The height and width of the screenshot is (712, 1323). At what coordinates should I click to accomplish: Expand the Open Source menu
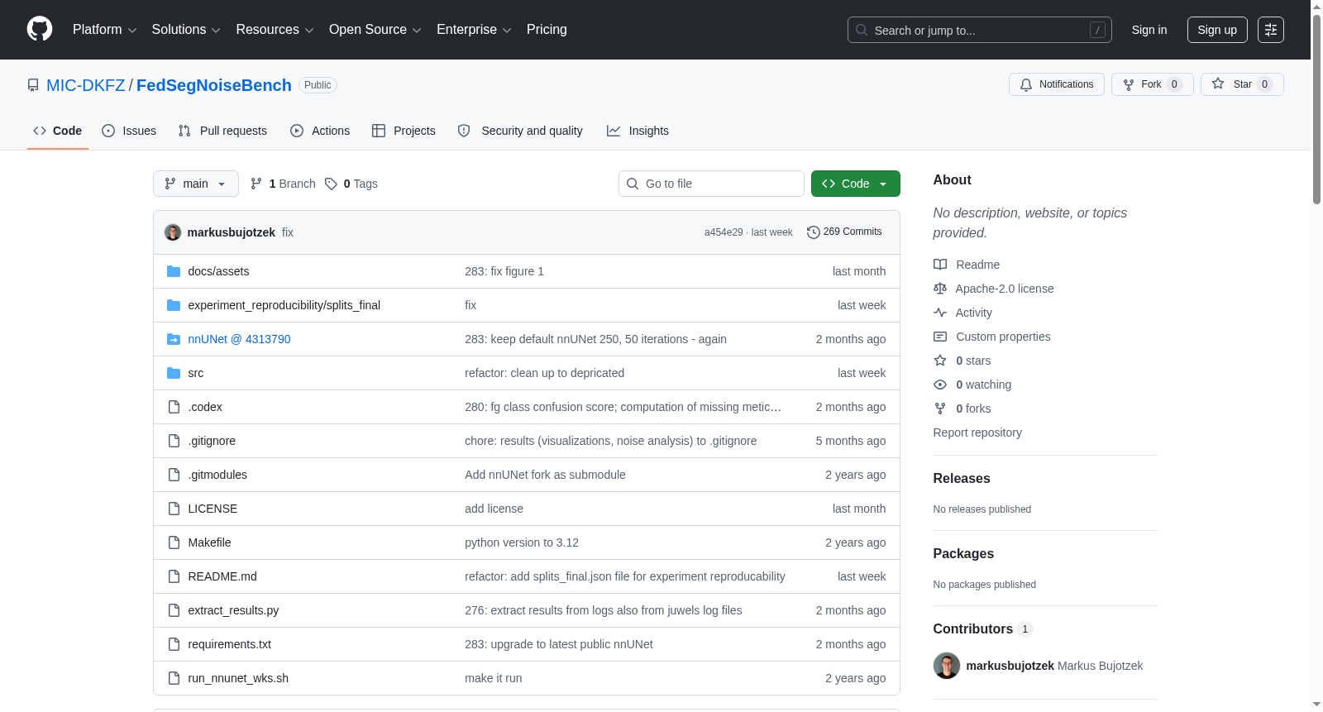(375, 30)
